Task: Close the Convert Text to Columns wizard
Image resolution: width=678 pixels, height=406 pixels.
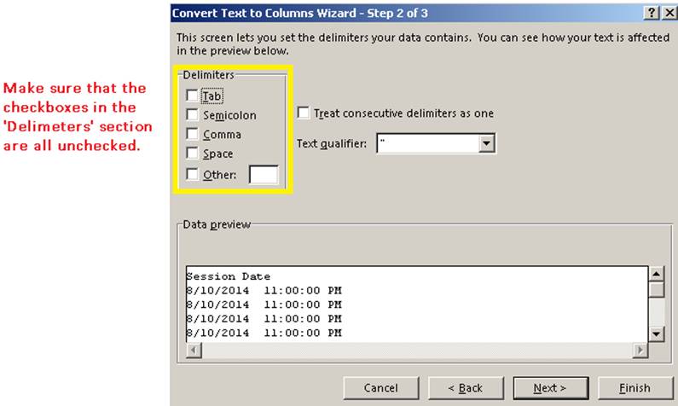Action: (x=669, y=13)
